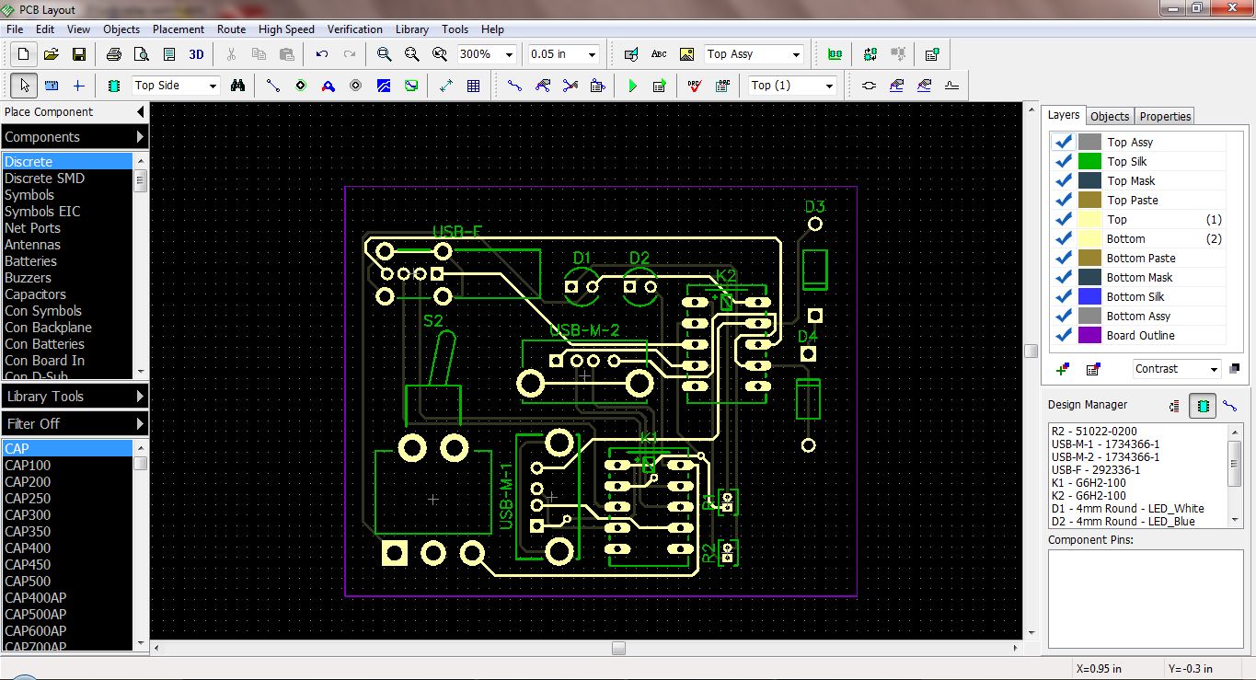Switch to the Properties tab

coord(1164,116)
